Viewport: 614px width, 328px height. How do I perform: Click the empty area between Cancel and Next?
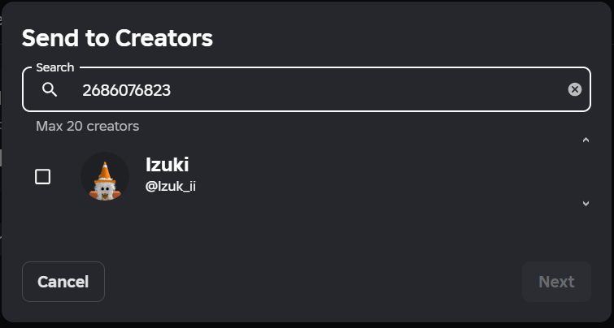click(313, 282)
